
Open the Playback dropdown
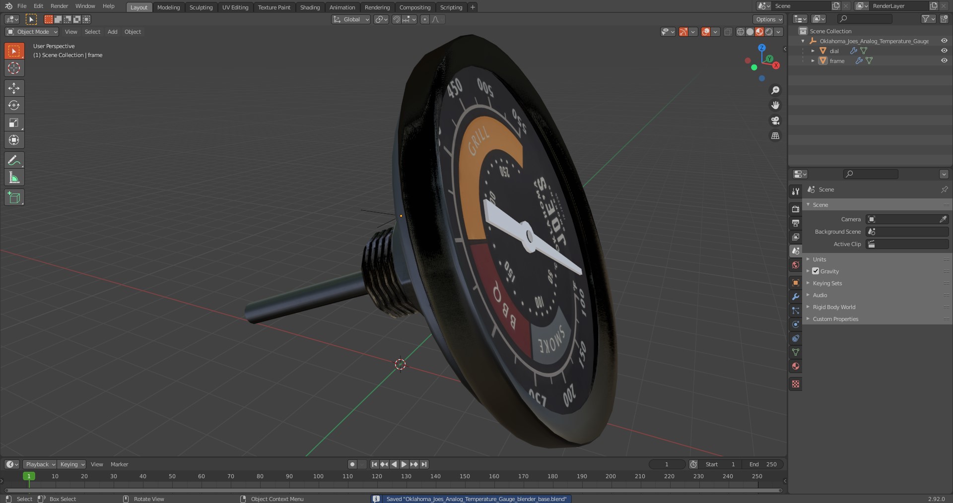click(40, 464)
